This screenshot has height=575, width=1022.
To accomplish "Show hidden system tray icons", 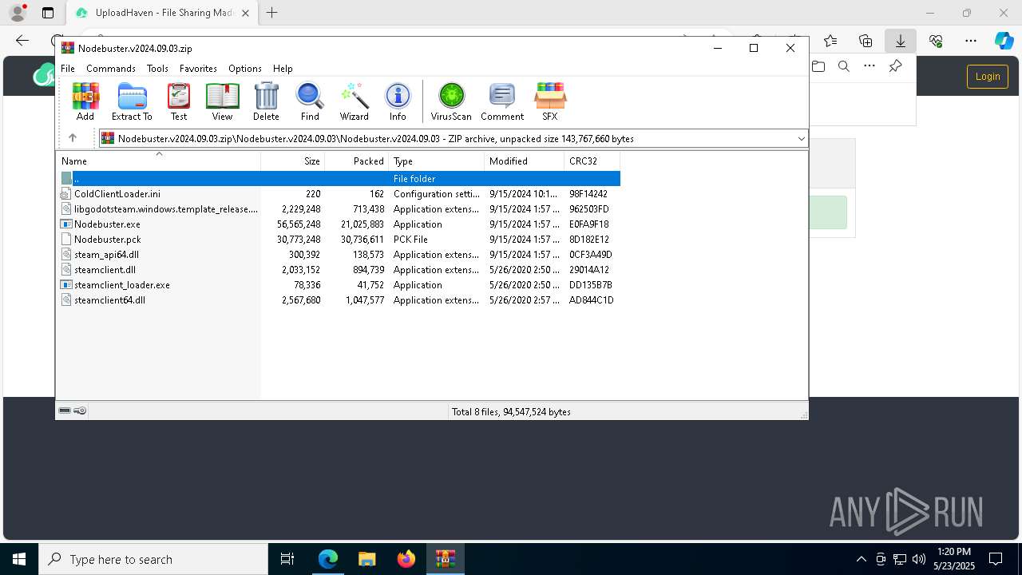I will [861, 559].
